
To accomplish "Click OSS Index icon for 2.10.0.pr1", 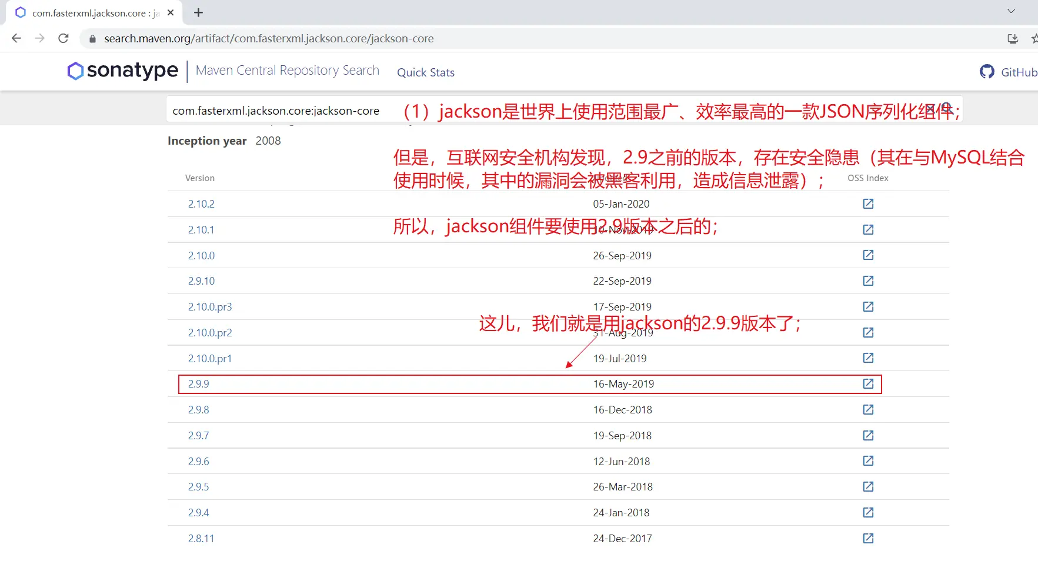I will tap(868, 358).
